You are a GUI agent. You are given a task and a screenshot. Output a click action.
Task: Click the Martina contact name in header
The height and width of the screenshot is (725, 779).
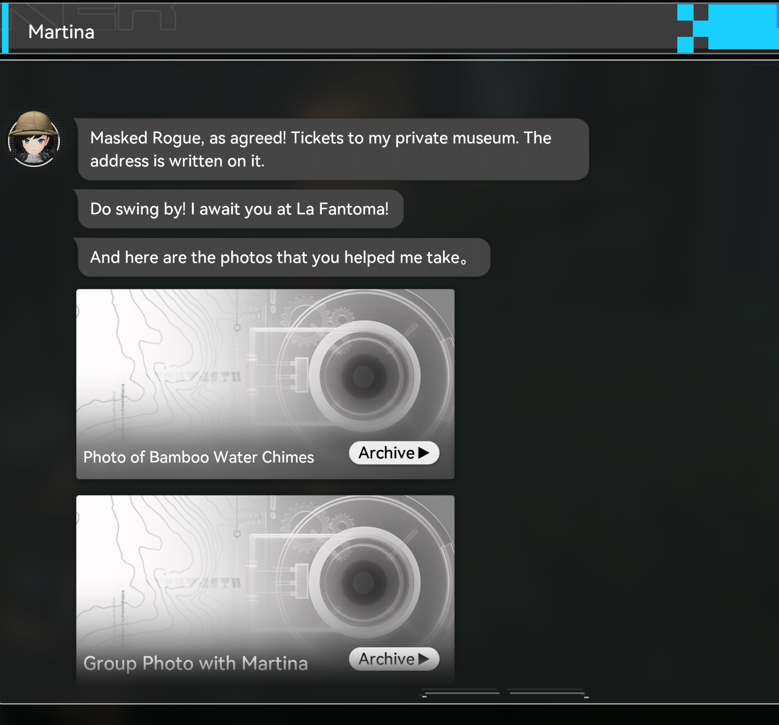61,32
